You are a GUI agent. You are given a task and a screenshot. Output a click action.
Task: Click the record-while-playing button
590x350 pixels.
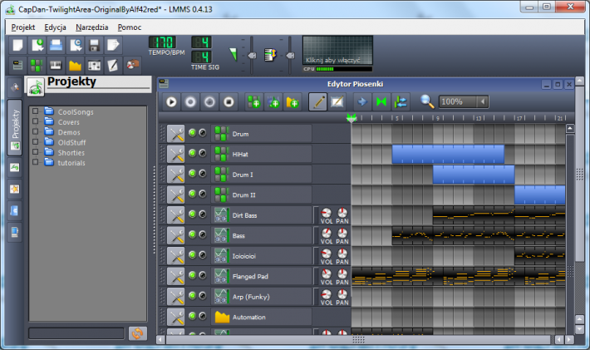(209, 101)
